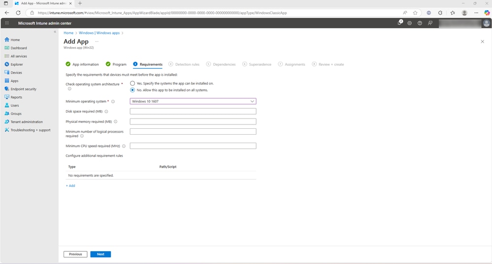Close the Add App blade

(x=482, y=41)
